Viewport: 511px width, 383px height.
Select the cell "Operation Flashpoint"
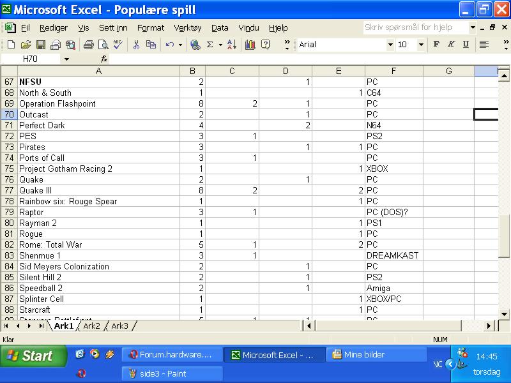click(98, 103)
